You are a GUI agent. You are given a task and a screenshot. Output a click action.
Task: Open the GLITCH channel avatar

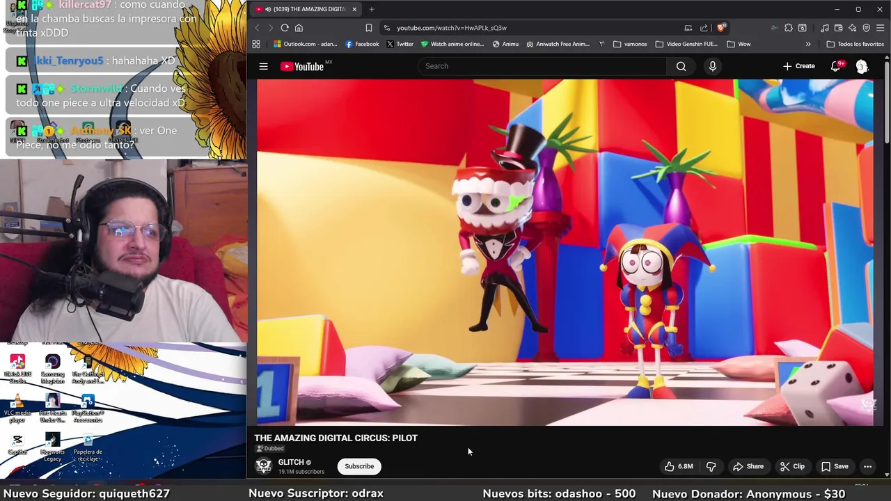263,466
